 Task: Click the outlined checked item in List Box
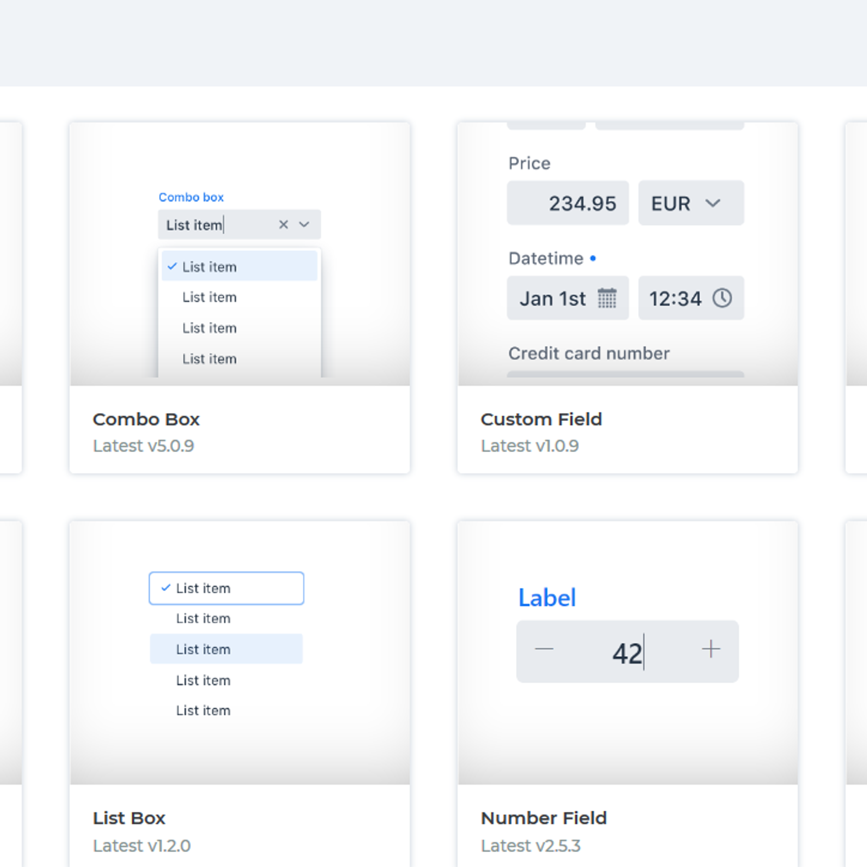[226, 588]
